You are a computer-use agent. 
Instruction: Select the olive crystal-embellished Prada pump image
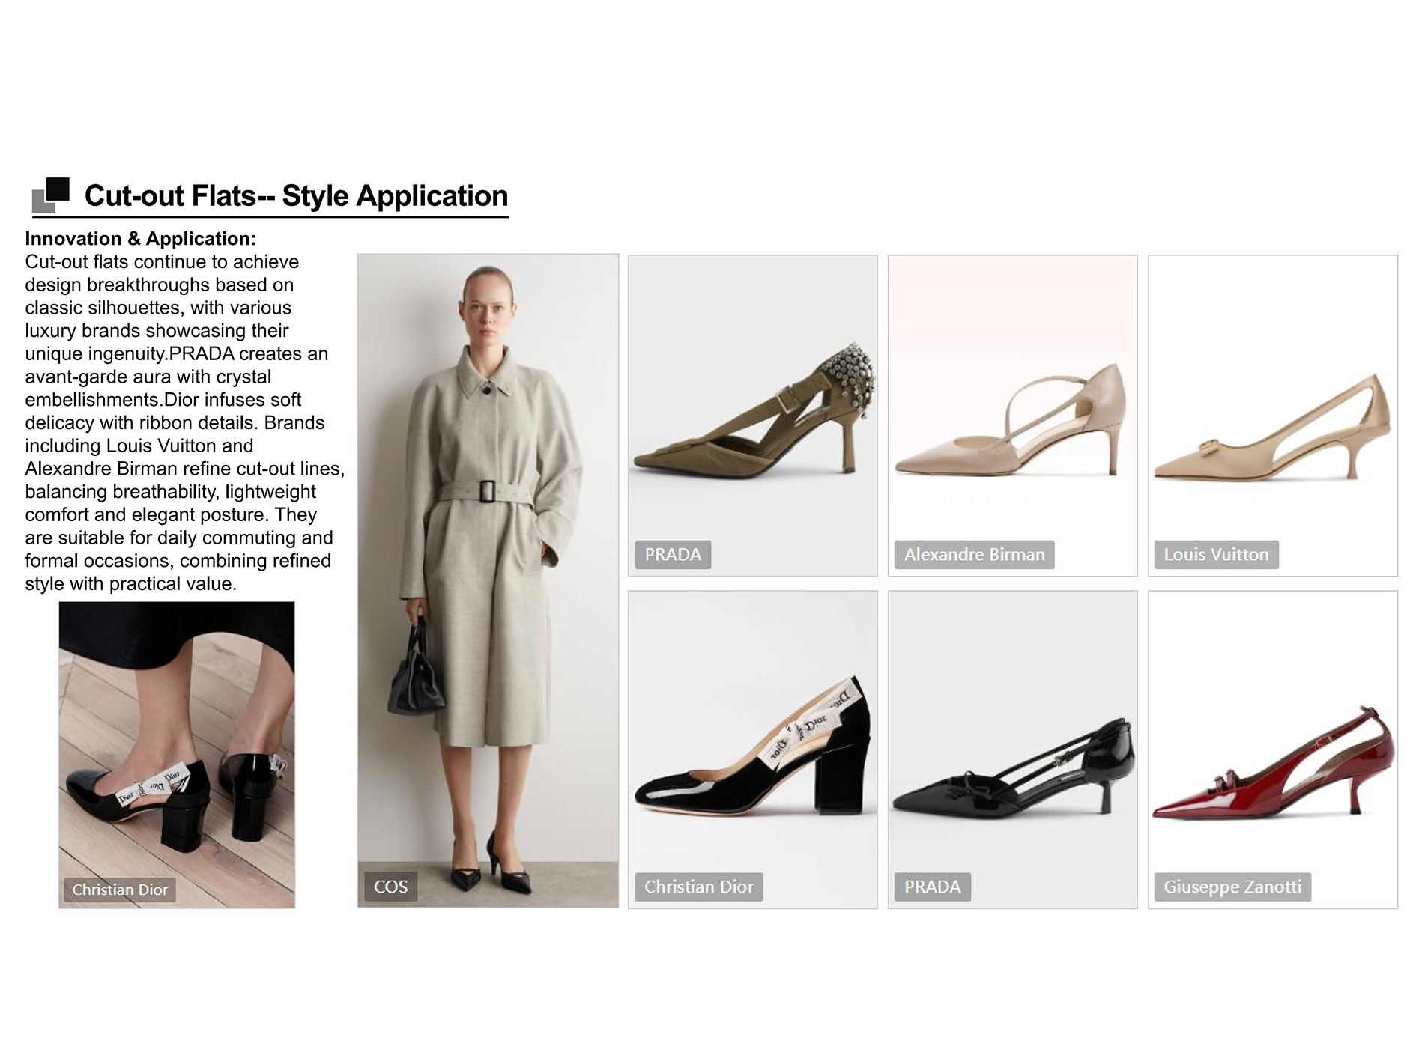[753, 416]
